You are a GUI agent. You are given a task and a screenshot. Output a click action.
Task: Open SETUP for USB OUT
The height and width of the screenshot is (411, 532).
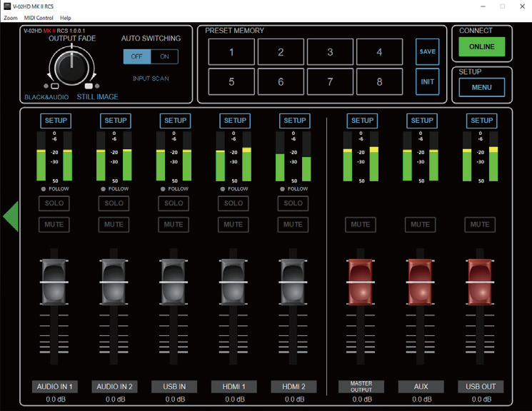click(x=481, y=121)
